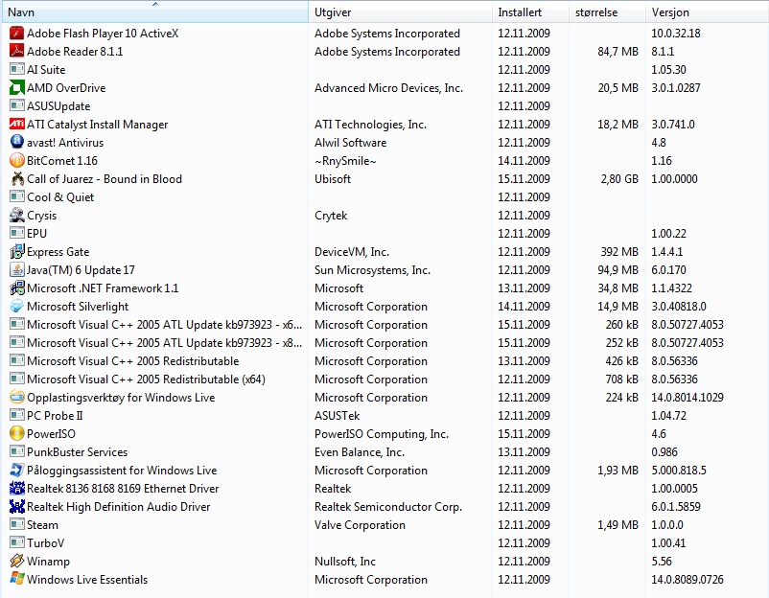Select the Microsoft Silverlight icon

(16, 307)
